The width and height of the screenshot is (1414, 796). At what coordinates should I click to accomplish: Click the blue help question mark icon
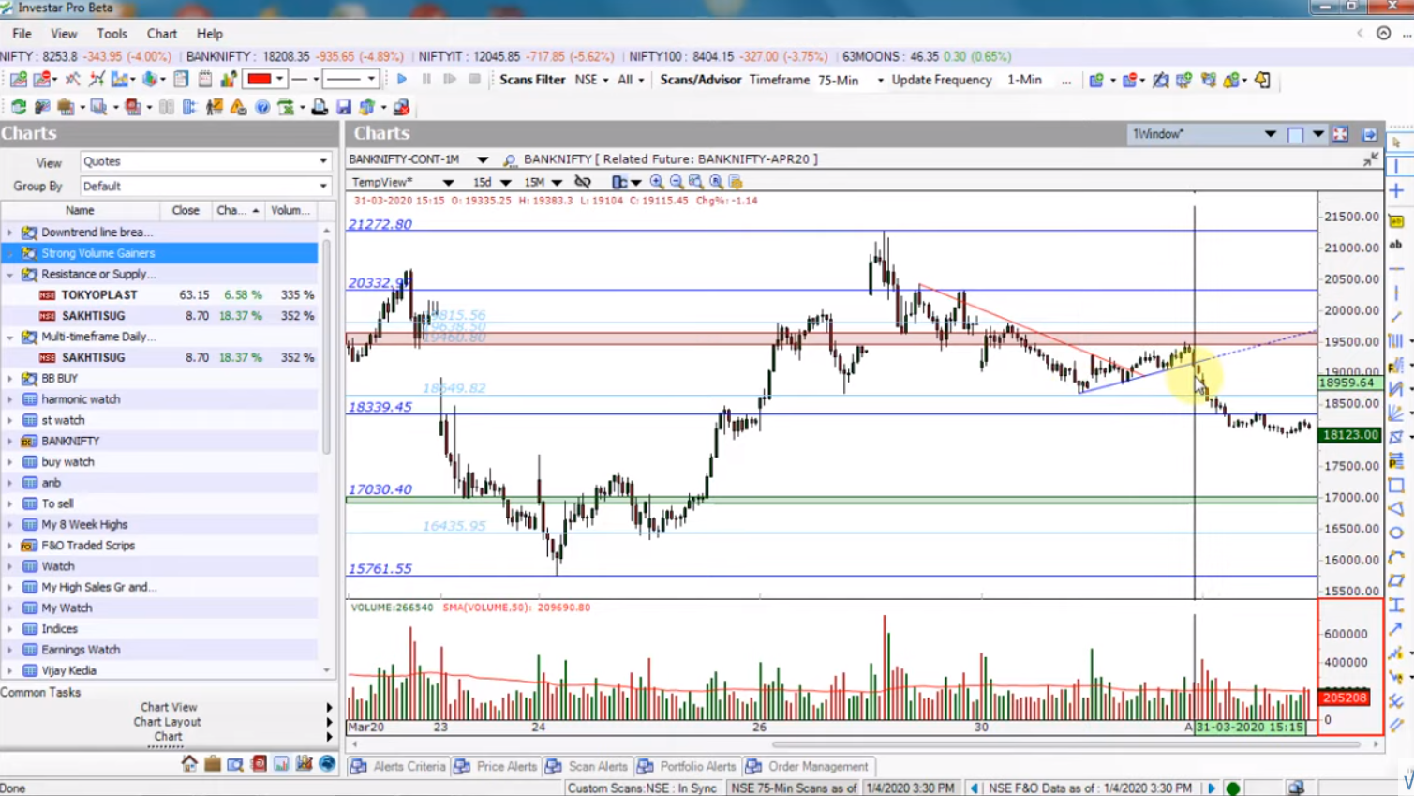(x=262, y=108)
